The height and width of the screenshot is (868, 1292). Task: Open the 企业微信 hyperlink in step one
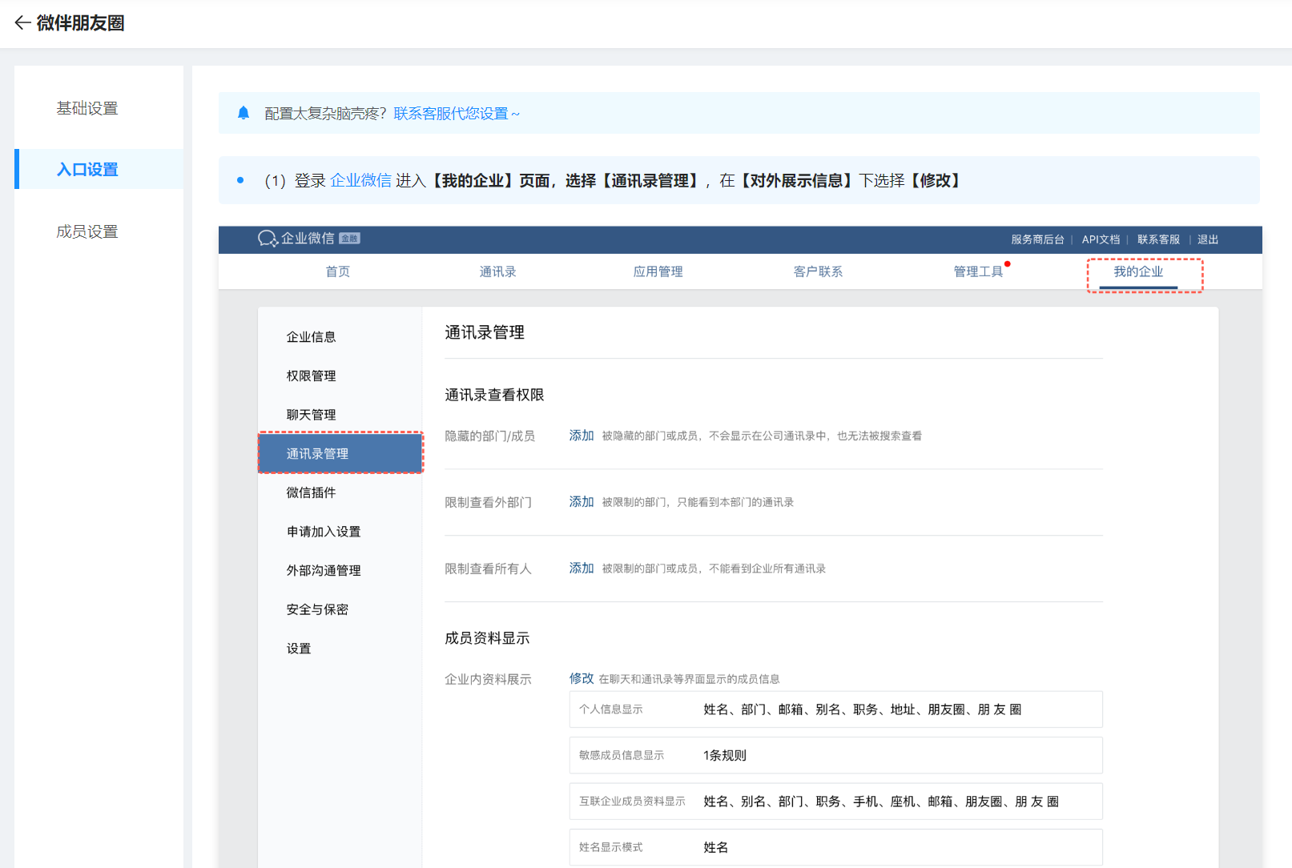(360, 180)
